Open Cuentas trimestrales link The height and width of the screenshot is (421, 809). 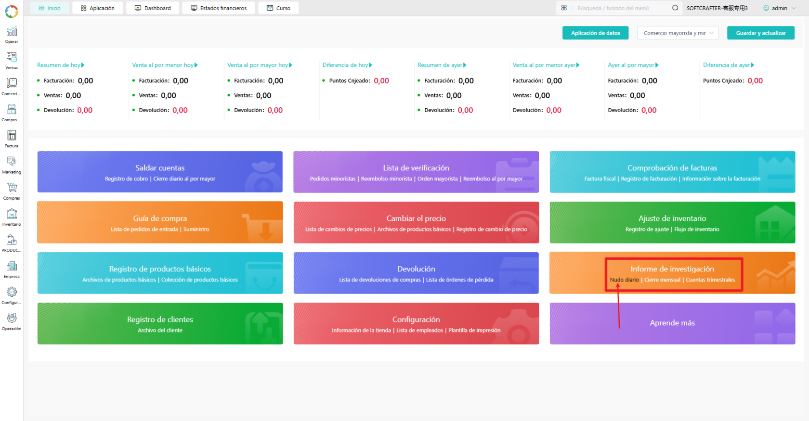point(710,280)
